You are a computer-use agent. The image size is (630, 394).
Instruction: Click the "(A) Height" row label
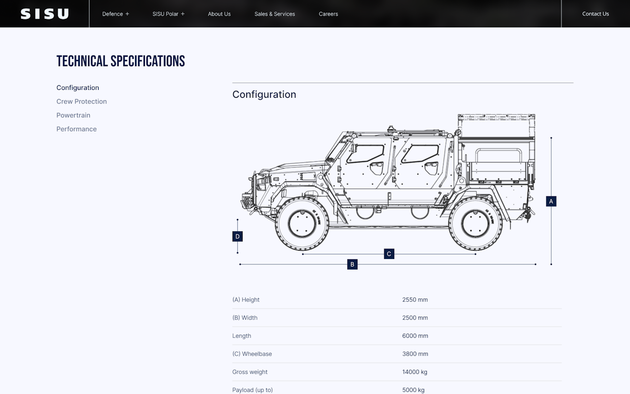246,299
